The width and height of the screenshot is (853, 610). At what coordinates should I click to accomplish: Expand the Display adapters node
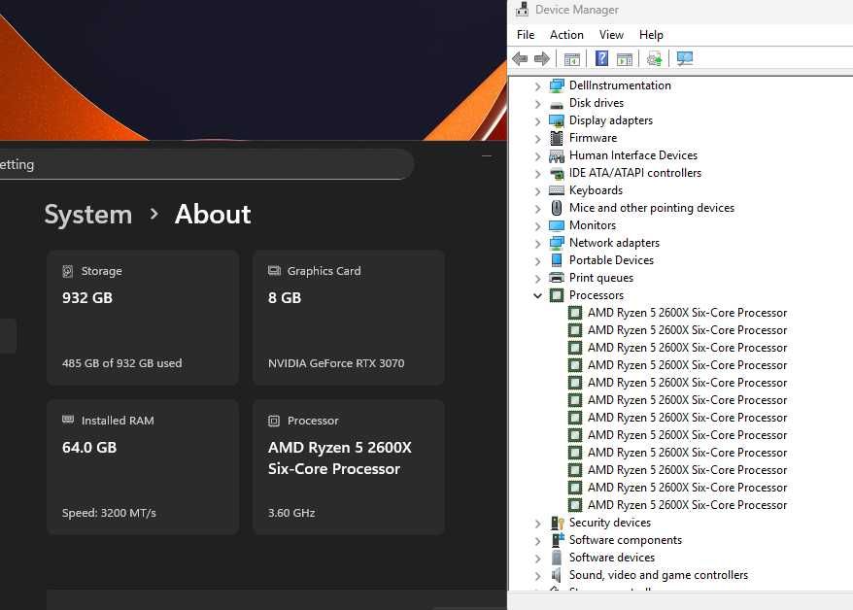[x=537, y=120]
